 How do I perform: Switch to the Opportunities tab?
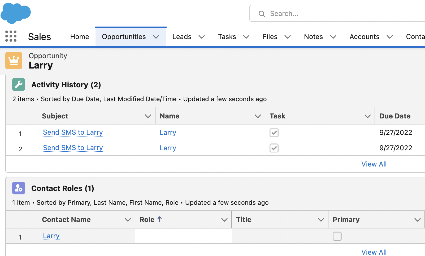pos(124,37)
